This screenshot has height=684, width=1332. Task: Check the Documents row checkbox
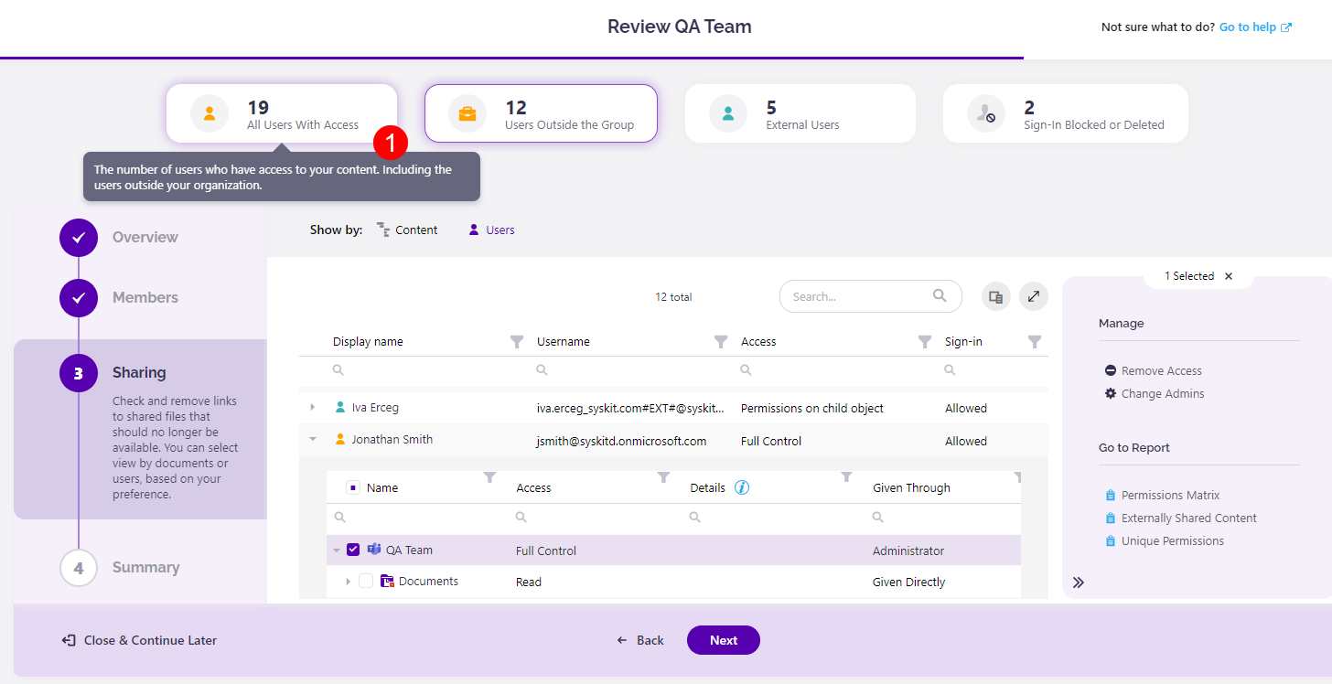click(x=366, y=581)
